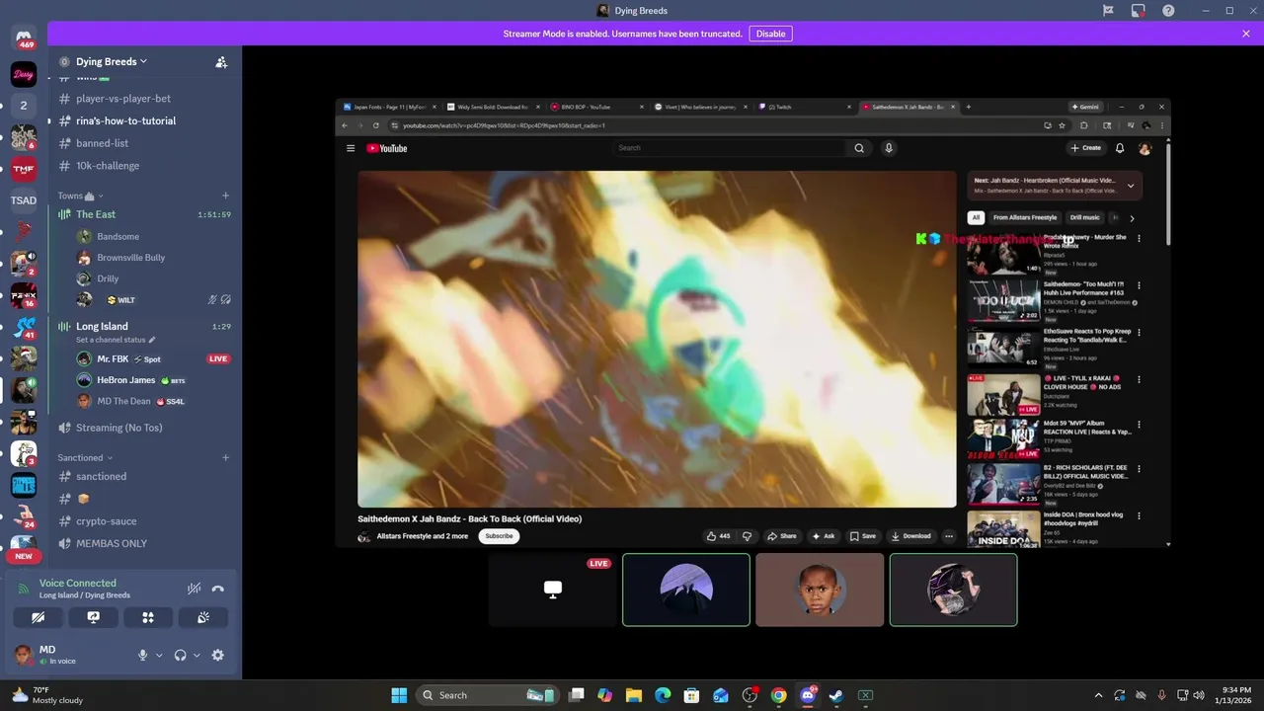The height and width of the screenshot is (711, 1264).
Task: Show hidden system tray icons
Action: click(1097, 695)
